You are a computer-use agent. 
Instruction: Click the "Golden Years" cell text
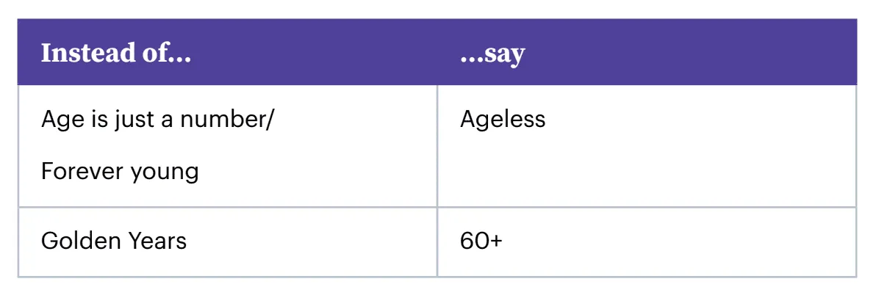tap(114, 241)
